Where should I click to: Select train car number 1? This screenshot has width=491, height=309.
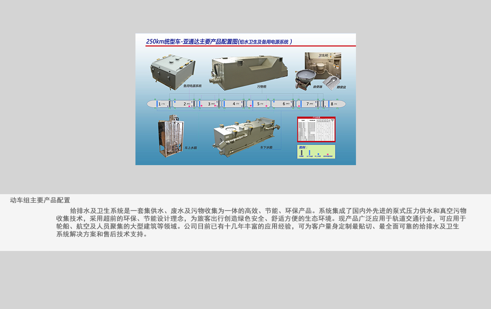pyautogui.click(x=160, y=104)
